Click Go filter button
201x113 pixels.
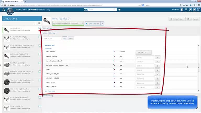tap(65, 38)
